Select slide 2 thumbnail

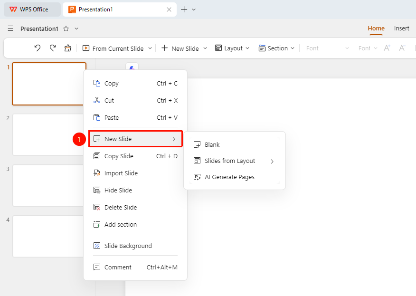coord(48,134)
